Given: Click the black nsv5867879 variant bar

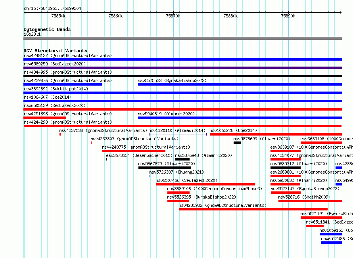Looking at the screenshot, I should coord(165,168).
